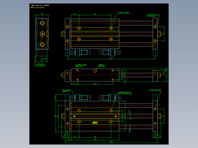
Task: Select the upper port circle in the side view
Action: (42, 23)
